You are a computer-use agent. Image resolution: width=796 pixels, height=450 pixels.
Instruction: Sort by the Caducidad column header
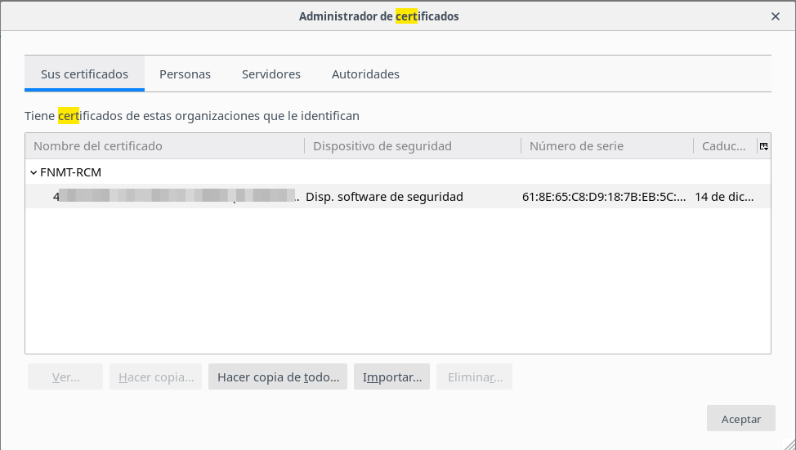pos(724,146)
